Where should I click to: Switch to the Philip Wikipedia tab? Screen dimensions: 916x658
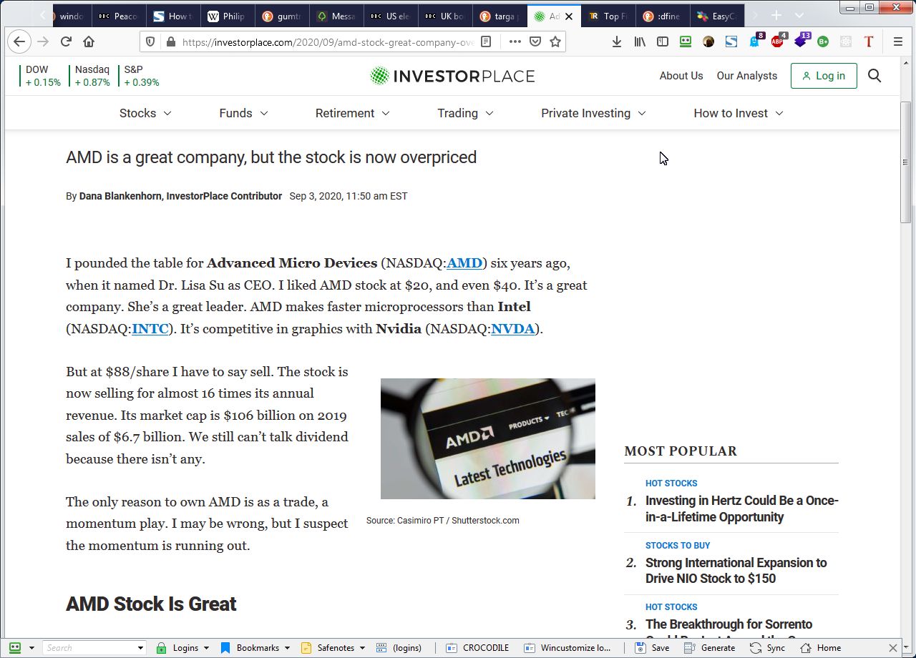tap(227, 16)
